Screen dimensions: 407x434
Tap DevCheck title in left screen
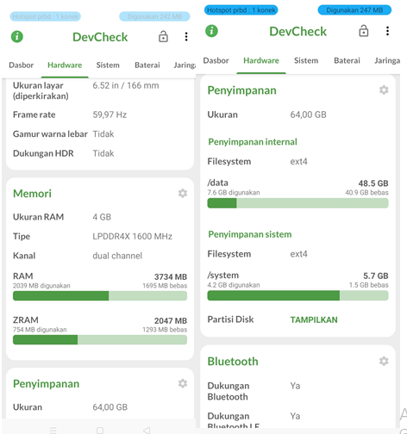coord(100,37)
